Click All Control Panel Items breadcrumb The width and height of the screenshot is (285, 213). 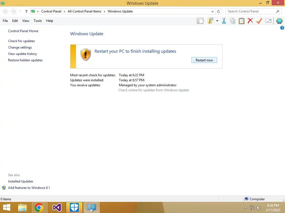[x=84, y=11]
